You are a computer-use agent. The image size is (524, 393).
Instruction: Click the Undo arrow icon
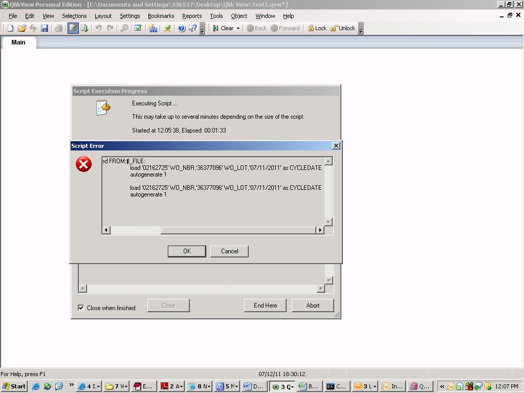99,29
